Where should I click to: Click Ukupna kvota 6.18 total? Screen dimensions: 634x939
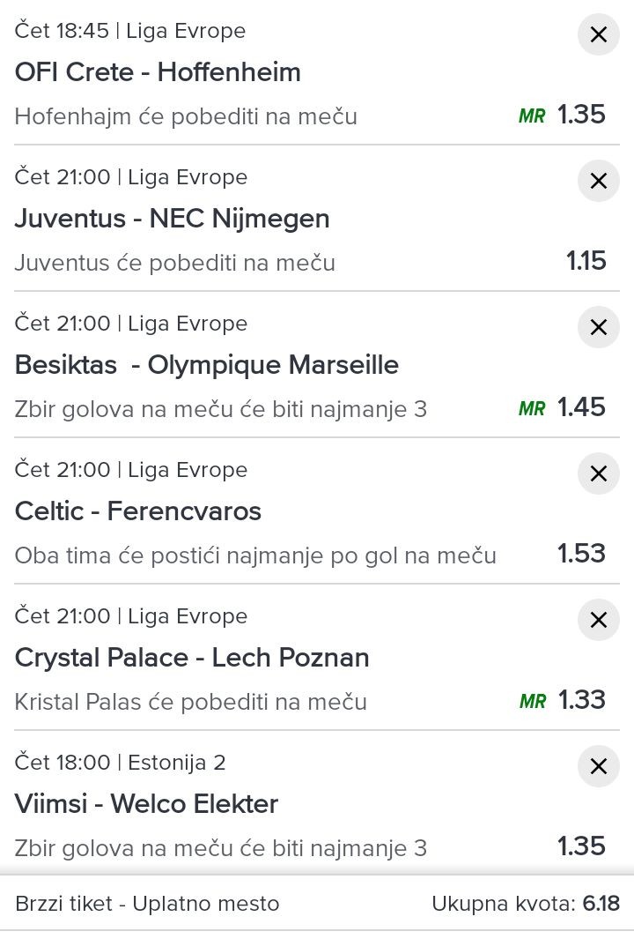(526, 904)
